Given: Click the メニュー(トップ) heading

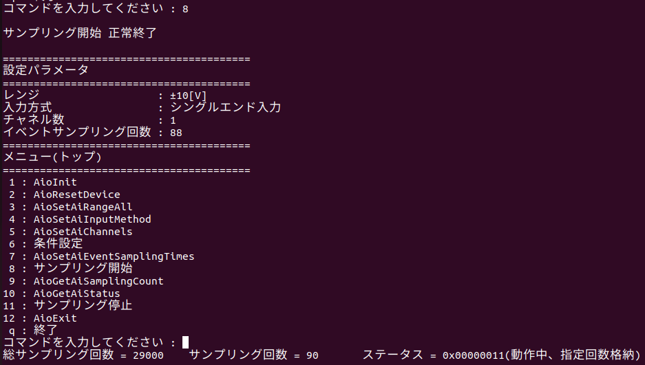Looking at the screenshot, I should (52, 157).
